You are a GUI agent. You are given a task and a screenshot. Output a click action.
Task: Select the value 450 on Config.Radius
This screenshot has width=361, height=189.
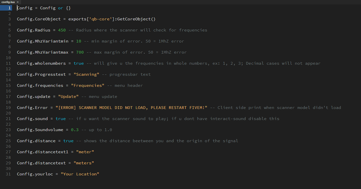pyautogui.click(x=62, y=30)
